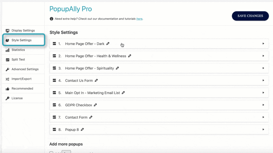Click the License key icon

7,98
